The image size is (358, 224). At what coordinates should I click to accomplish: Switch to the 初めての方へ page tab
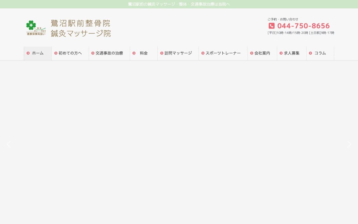[70, 53]
